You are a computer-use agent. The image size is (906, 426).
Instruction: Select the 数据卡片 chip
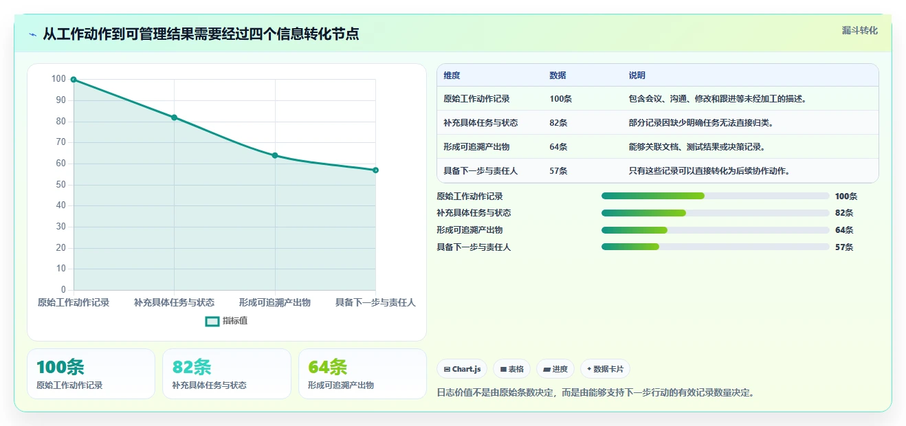[x=605, y=369]
